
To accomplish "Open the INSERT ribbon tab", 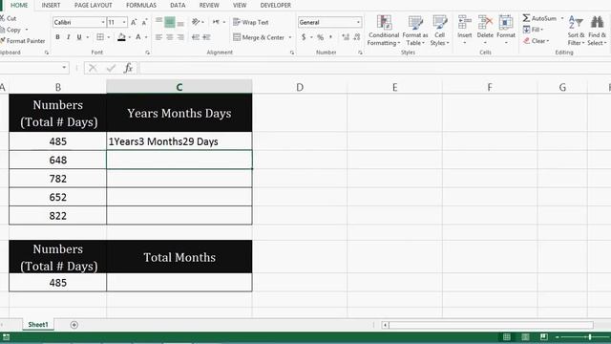I will [51, 5].
